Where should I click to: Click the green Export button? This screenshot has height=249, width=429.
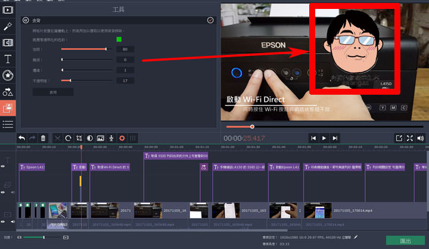coord(406,241)
